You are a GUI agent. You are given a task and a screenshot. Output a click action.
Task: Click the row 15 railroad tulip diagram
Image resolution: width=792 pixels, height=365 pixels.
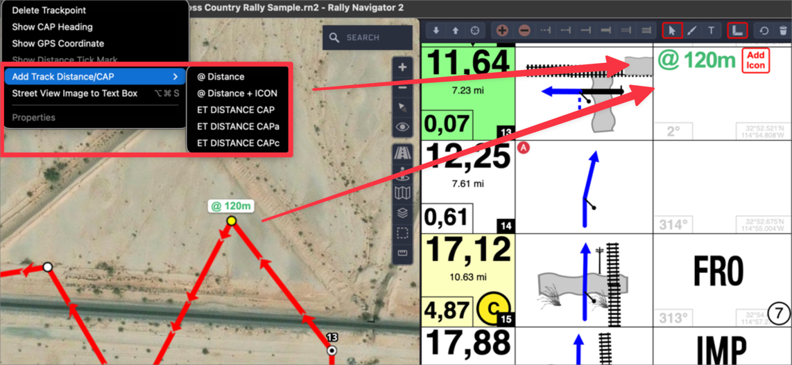point(584,280)
